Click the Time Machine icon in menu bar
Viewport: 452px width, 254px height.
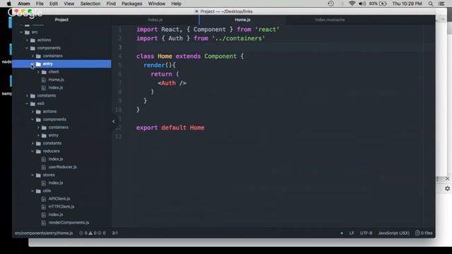[x=331, y=4]
